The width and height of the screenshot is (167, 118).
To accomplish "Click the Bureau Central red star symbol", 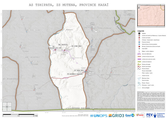I will click(x=139, y=46).
